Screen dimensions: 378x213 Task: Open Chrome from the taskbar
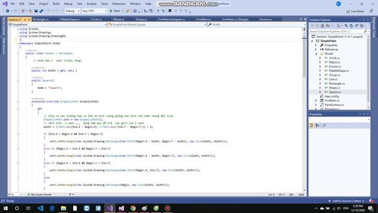tap(133, 208)
